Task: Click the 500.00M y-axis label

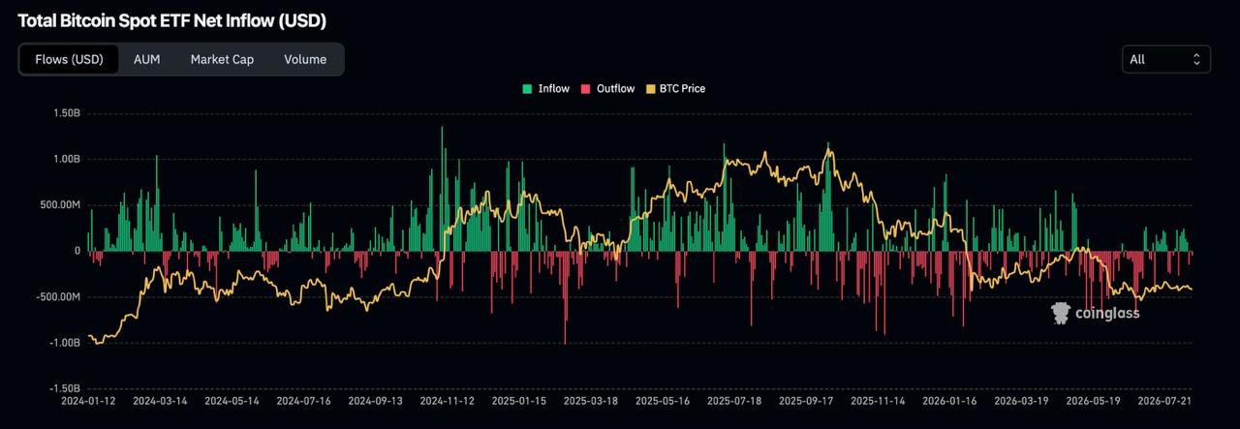Action: pyautogui.click(x=60, y=204)
